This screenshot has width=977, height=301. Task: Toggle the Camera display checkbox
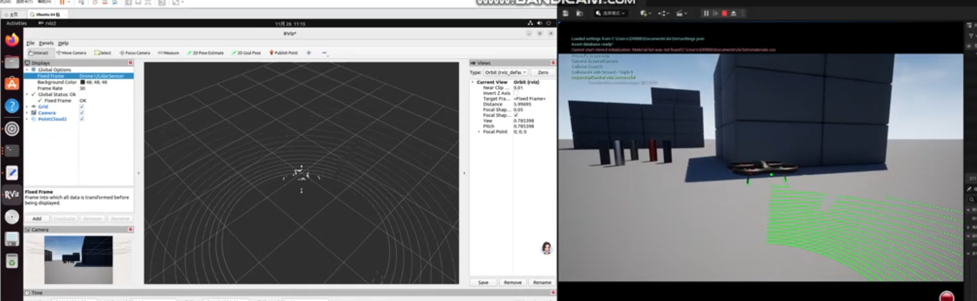[82, 113]
